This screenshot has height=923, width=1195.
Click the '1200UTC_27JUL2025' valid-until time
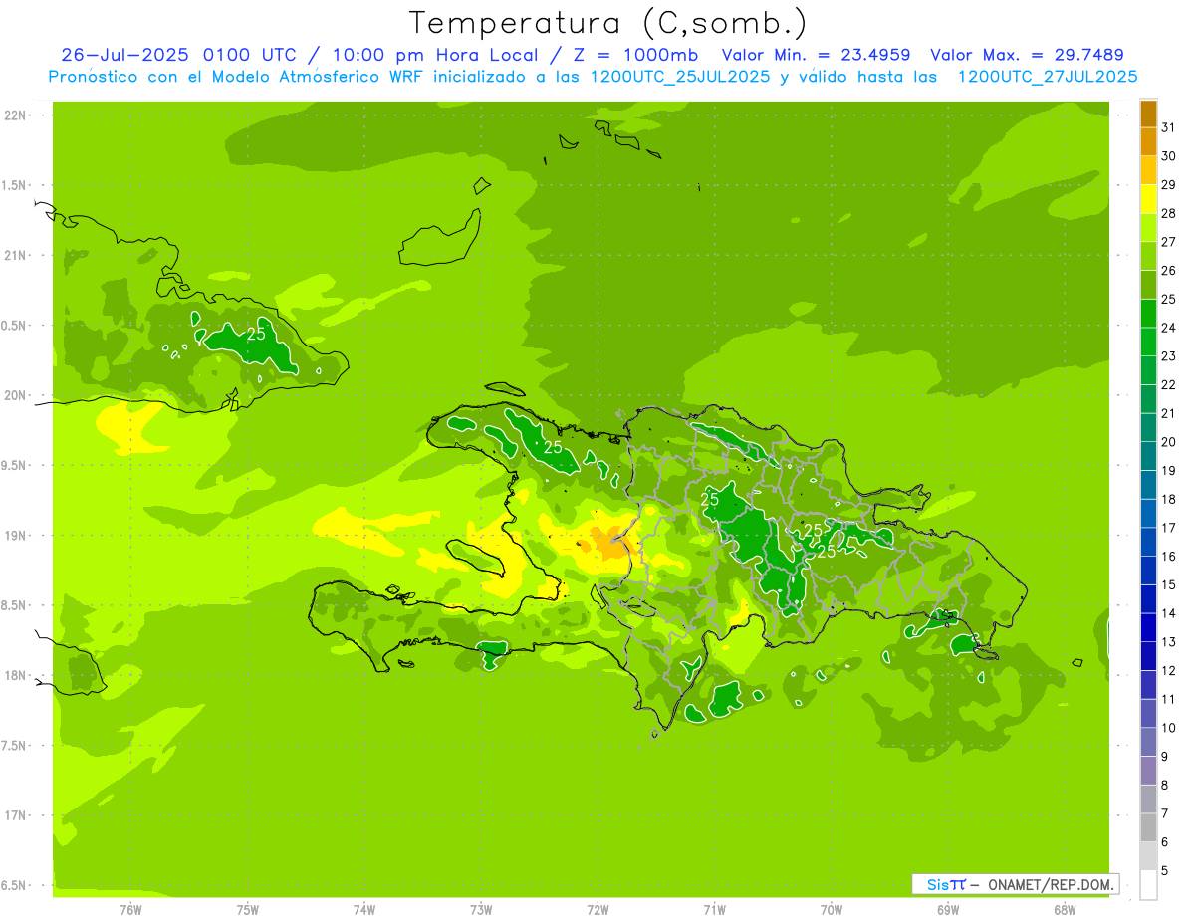1047,77
